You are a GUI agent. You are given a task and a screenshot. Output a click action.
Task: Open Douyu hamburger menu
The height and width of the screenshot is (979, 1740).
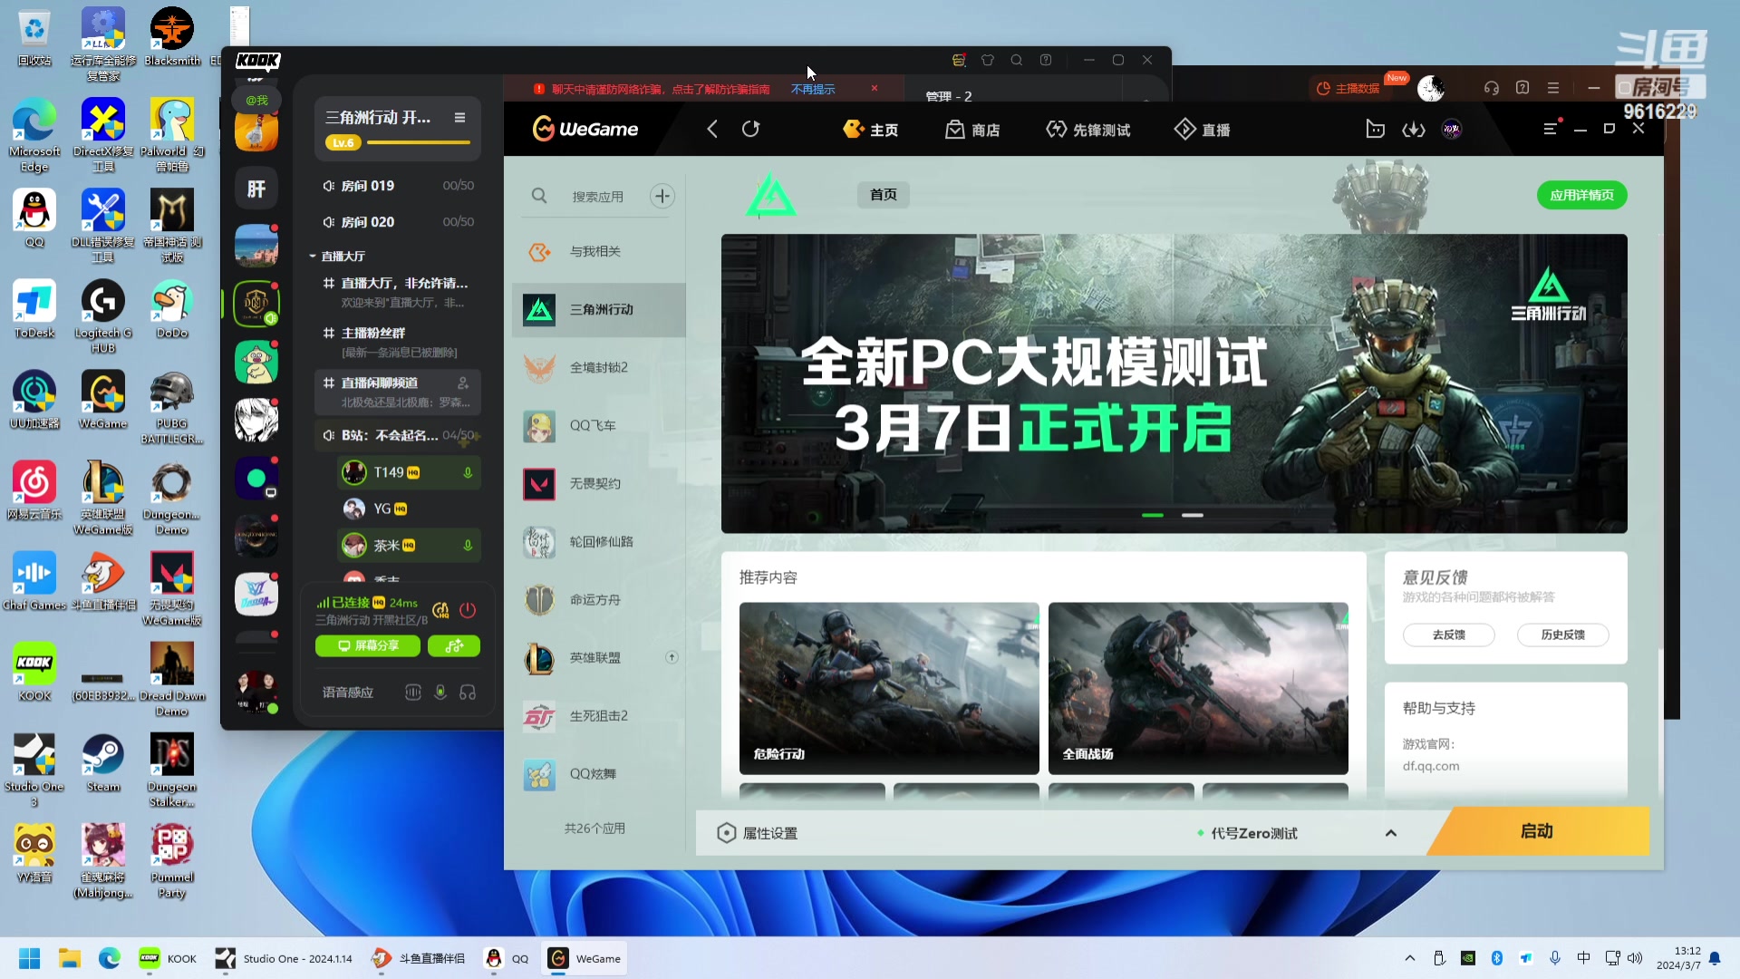1553,88
